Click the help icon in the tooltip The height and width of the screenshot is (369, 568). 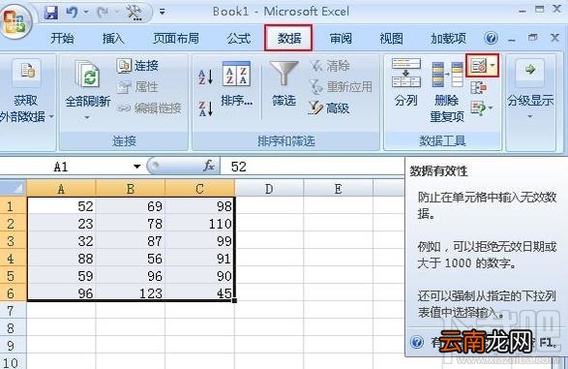[417, 342]
